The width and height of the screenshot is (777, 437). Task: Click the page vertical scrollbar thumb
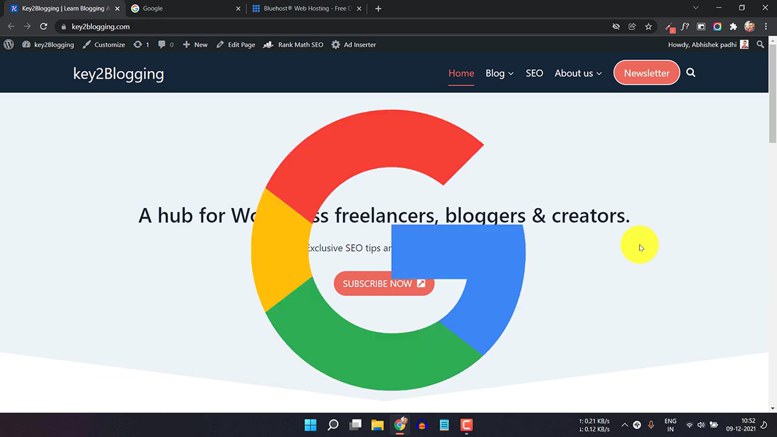[773, 93]
